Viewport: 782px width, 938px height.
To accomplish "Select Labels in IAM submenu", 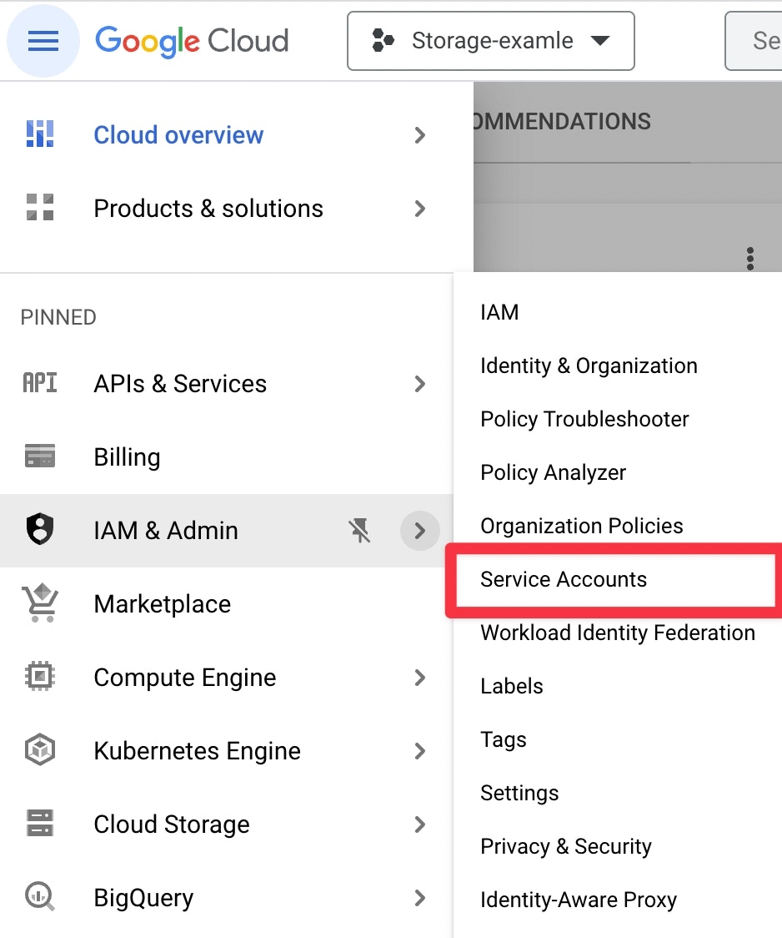I will pos(512,686).
